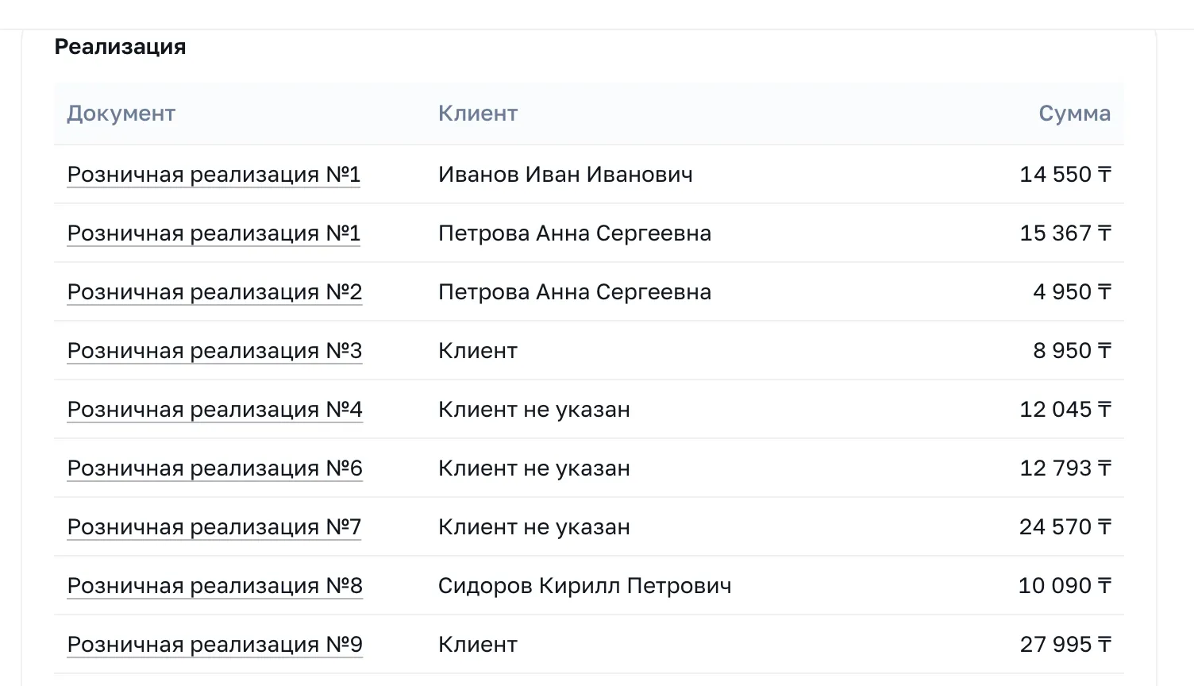Screen dimensions: 1194x686
Task: Open document Розничная реализация №2
Action: pyautogui.click(x=214, y=292)
